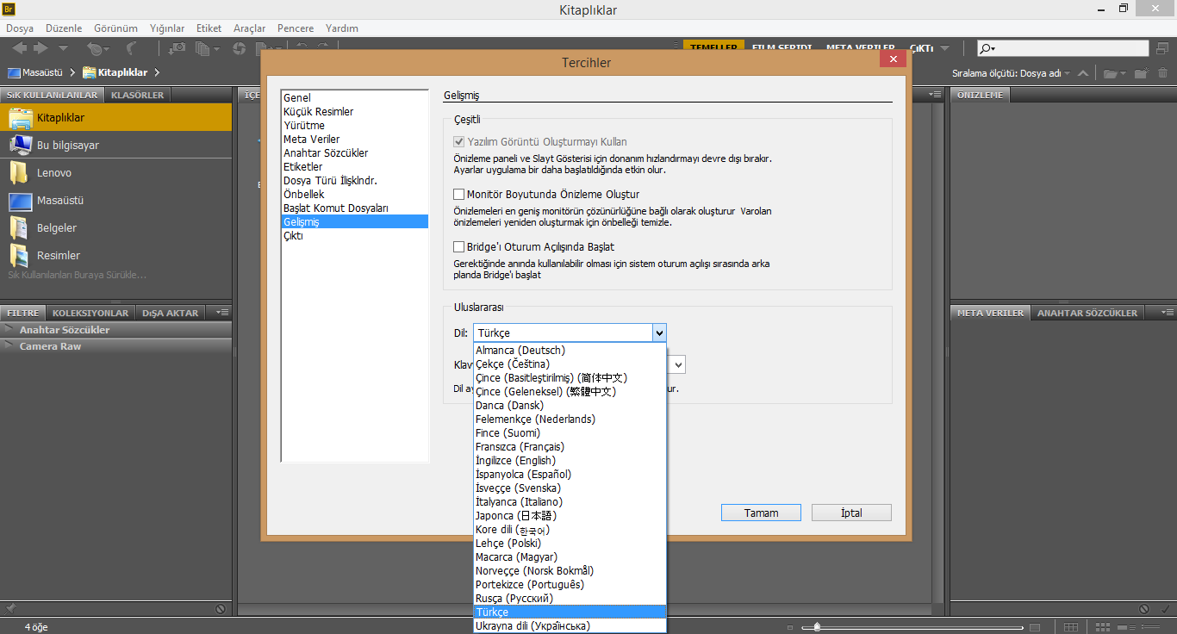
Task: Switch to Anahtar Sözcükler panel tab
Action: pos(1087,313)
